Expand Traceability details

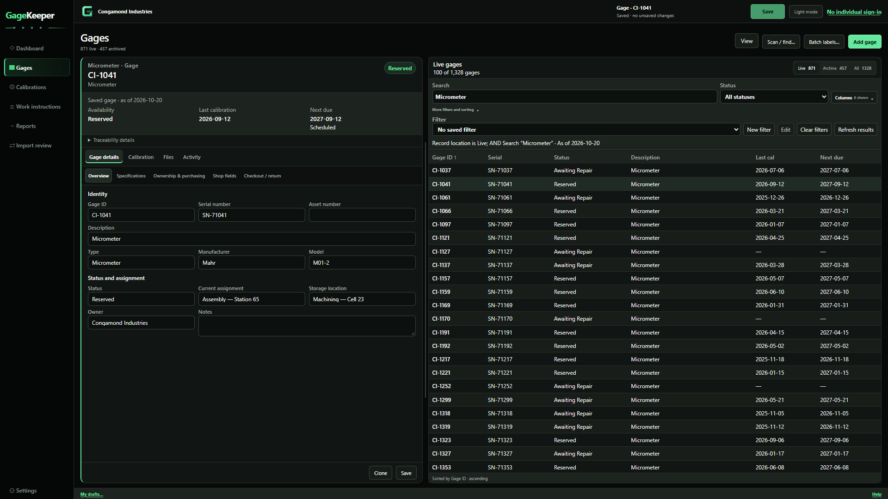[x=111, y=140]
